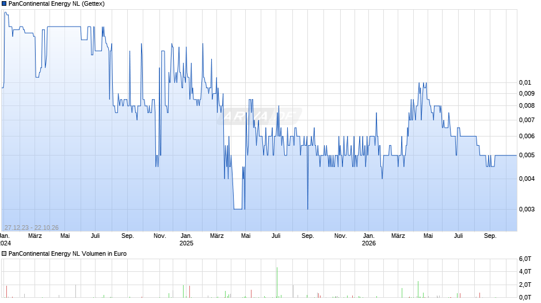
Task: Click the 0,003 price axis label
Action: (x=527, y=209)
